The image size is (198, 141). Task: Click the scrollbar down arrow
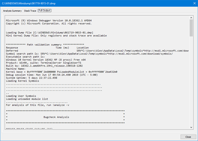point(191,127)
